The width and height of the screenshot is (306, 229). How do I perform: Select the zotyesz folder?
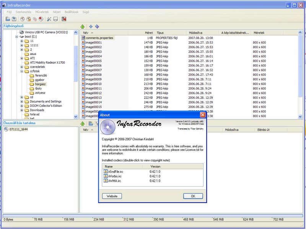coord(40,93)
